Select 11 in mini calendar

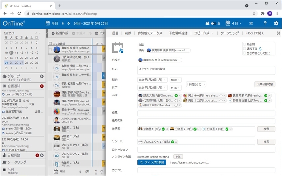pyautogui.click(x=11, y=53)
